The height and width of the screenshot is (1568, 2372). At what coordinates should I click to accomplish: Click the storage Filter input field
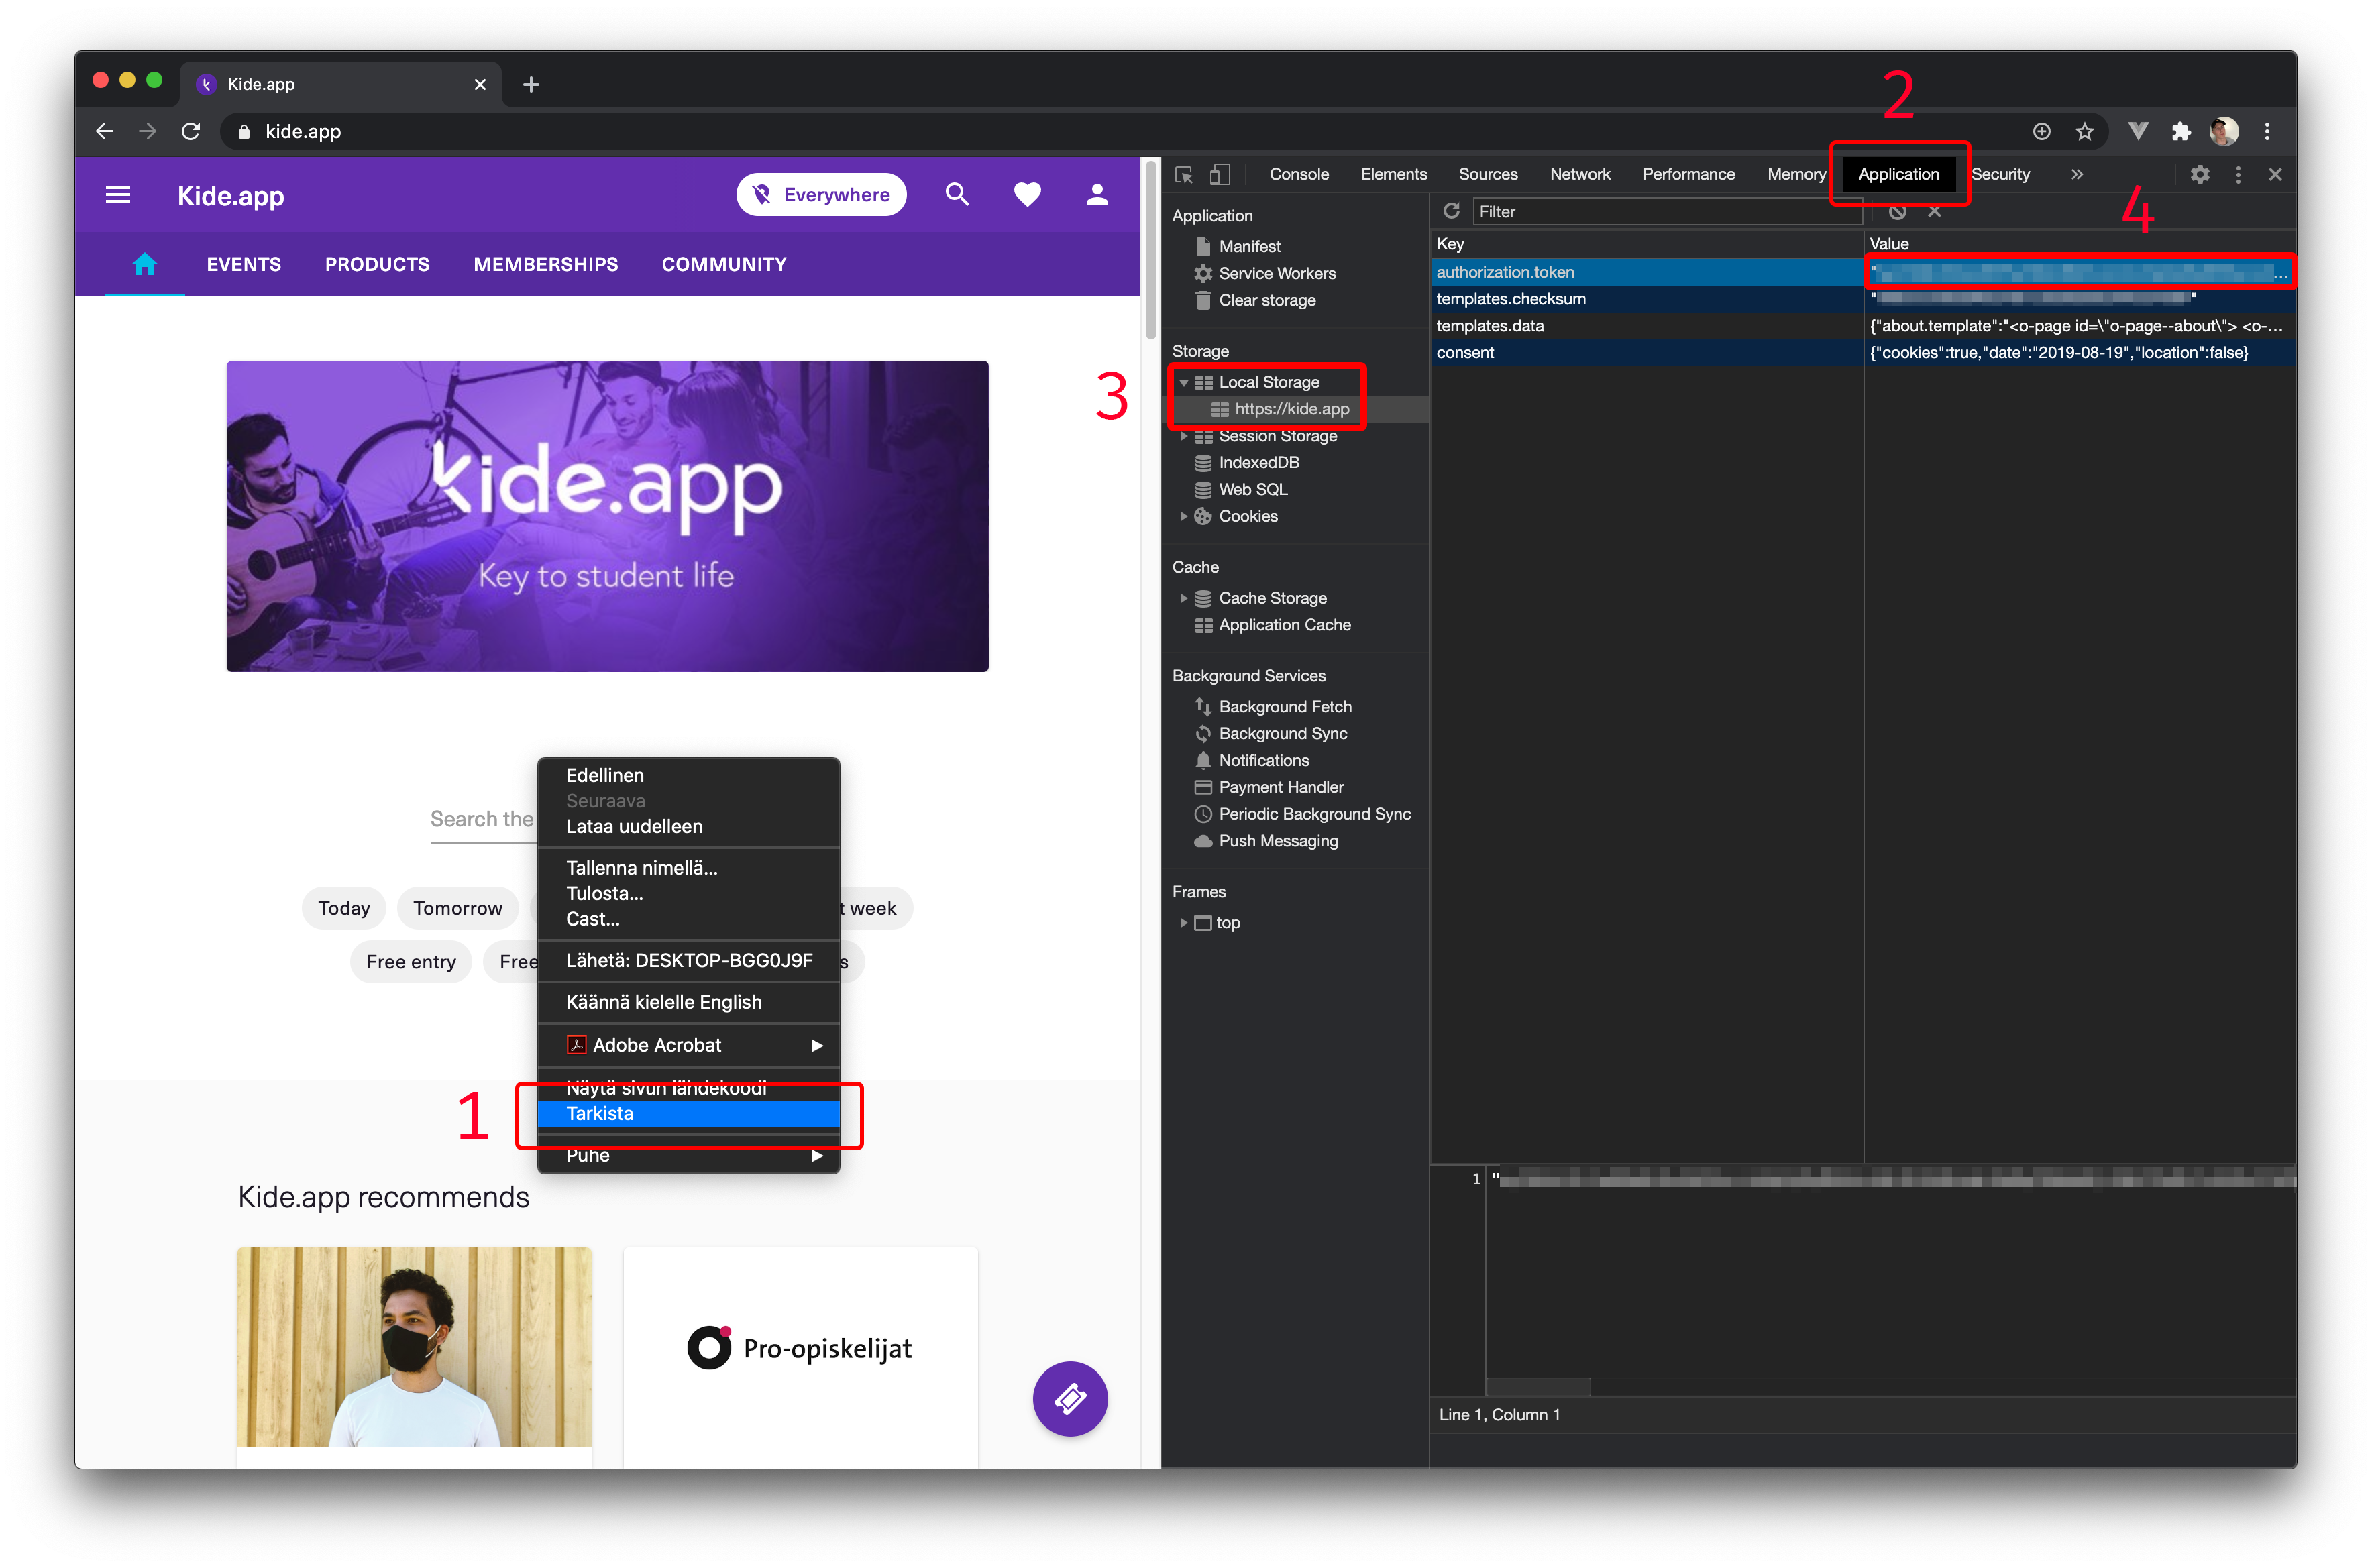1660,212
